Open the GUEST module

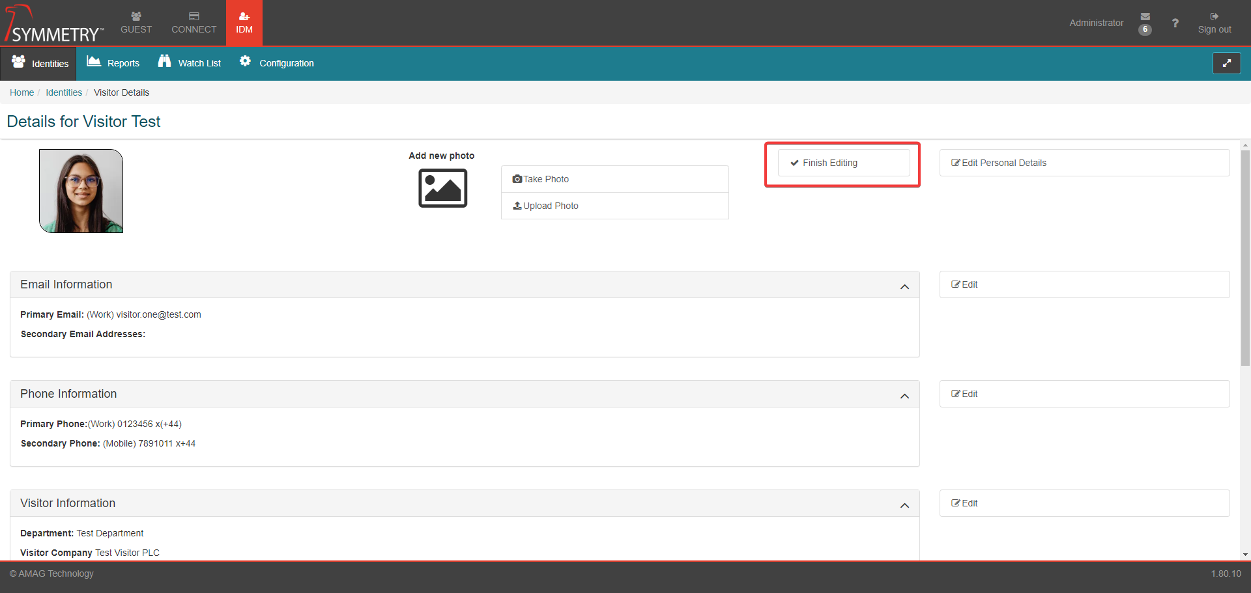pos(136,23)
